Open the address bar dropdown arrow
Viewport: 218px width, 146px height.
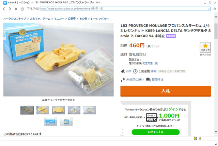[x=208, y=9]
